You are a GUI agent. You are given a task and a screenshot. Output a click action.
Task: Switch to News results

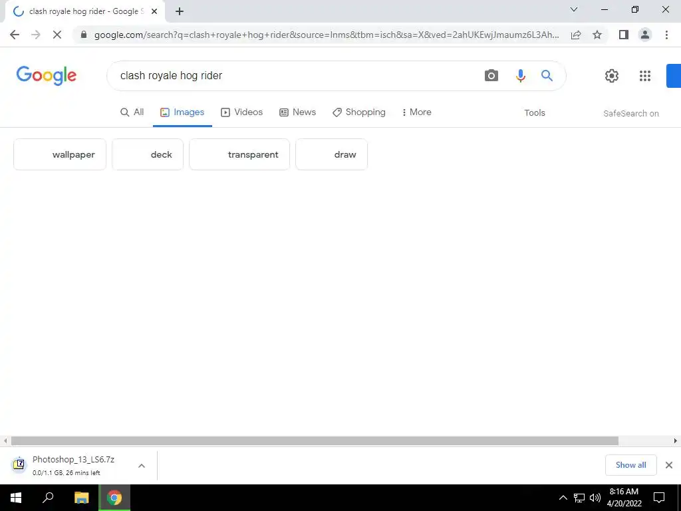pyautogui.click(x=297, y=112)
